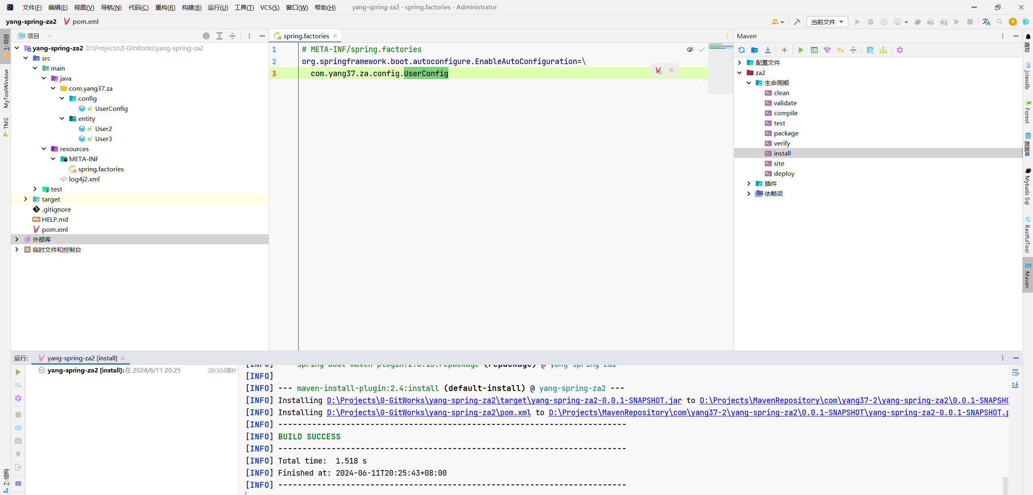
Task: Toggle soft-wrap in the run console
Action: click(x=1015, y=372)
